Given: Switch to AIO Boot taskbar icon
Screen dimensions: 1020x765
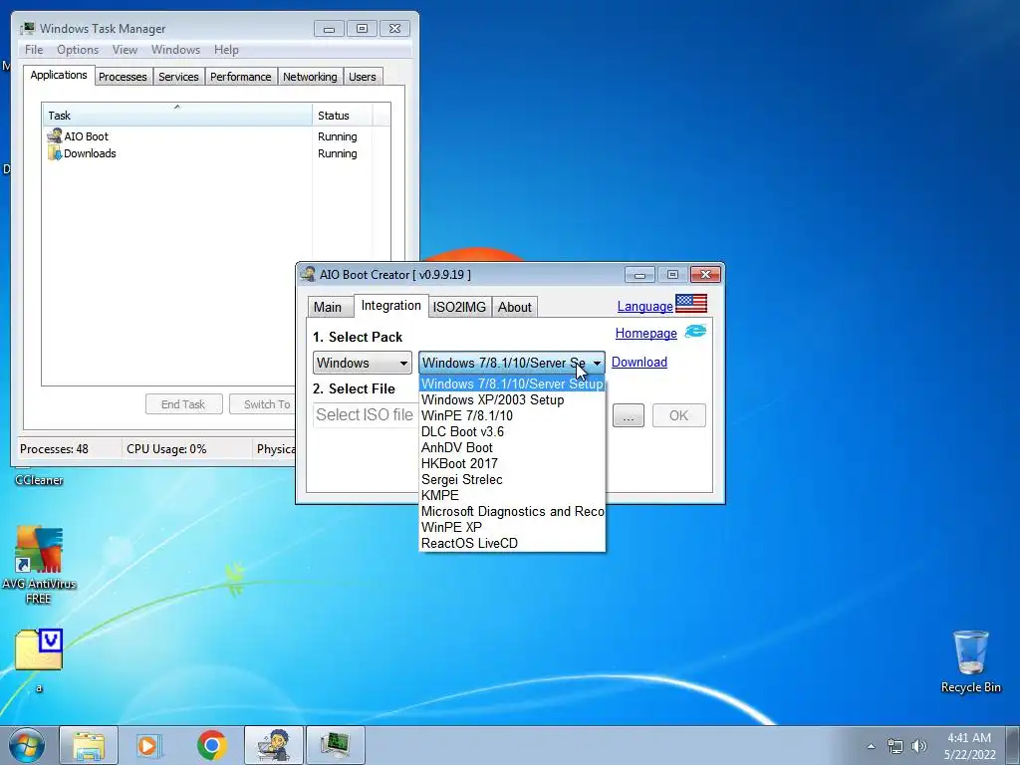Looking at the screenshot, I should 274,745.
